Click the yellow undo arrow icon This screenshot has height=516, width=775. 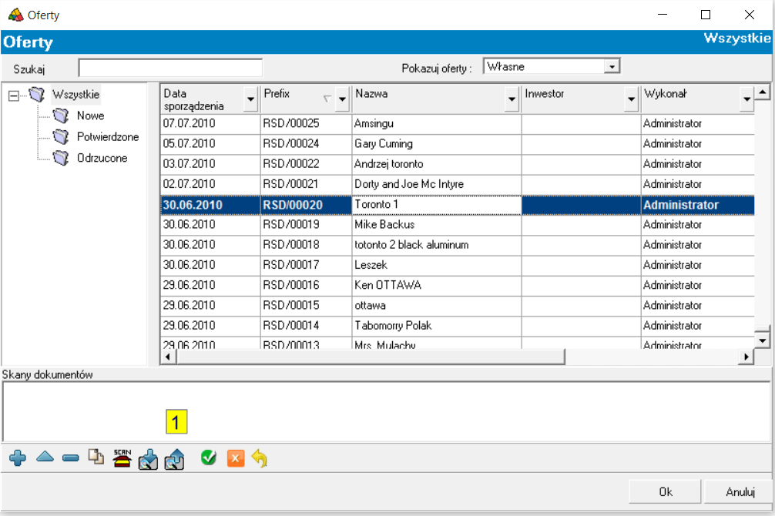pos(260,459)
